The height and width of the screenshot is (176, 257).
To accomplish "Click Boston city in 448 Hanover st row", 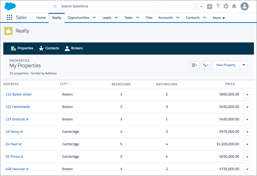I will [67, 169].
